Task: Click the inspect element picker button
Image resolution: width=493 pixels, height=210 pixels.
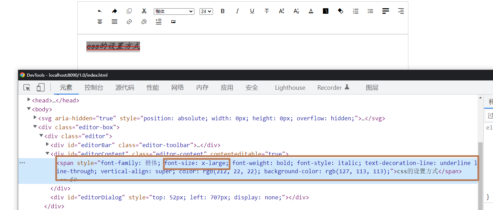Action: pos(27,88)
